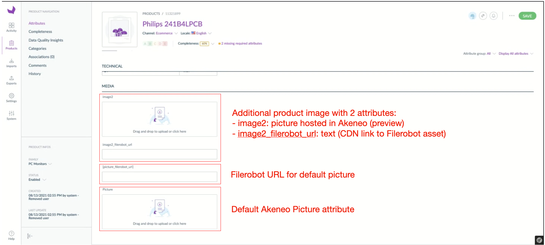
Task: Click the product thumbnail image
Action: tap(120, 29)
